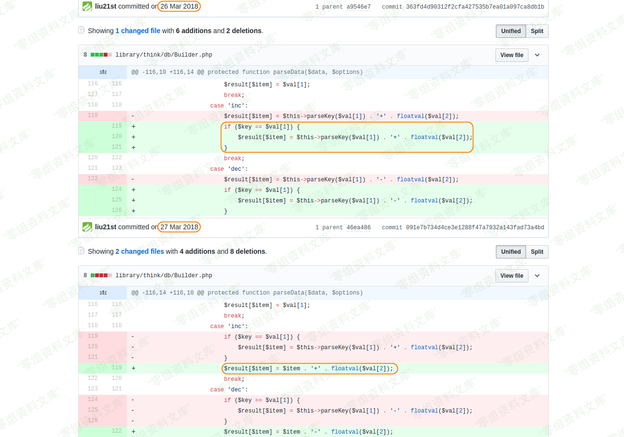The width and height of the screenshot is (624, 437).
Task: Switch second commit diff to Split view
Action: (x=537, y=252)
